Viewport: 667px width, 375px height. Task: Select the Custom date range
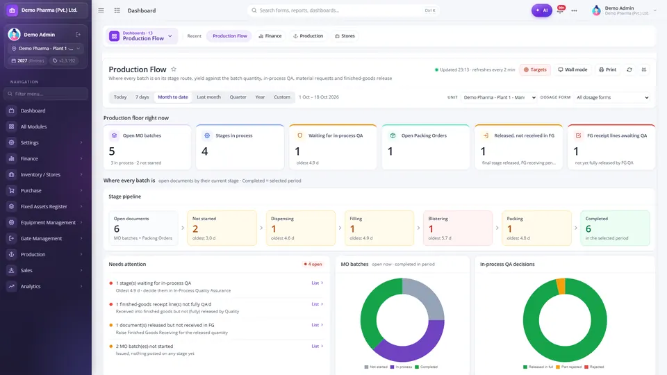(x=281, y=97)
